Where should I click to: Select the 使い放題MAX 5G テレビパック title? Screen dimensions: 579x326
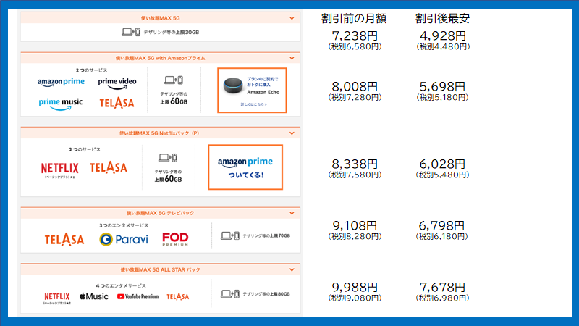(x=160, y=213)
